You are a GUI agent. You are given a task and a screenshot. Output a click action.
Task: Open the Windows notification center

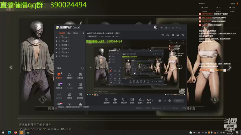tap(237, 133)
